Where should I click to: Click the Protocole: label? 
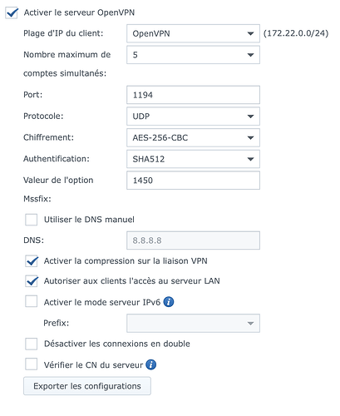click(43, 116)
